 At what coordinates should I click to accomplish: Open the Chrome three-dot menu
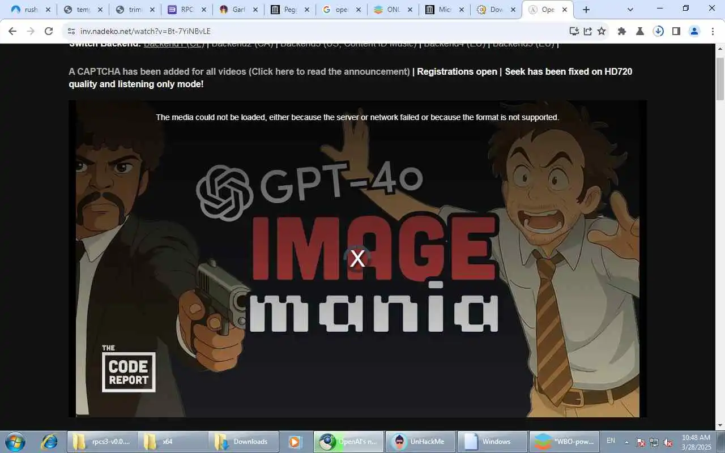pos(713,31)
